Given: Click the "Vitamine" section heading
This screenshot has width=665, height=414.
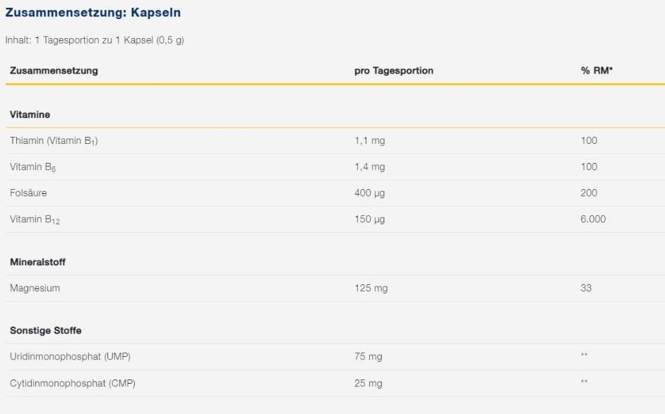Looking at the screenshot, I should [30, 114].
